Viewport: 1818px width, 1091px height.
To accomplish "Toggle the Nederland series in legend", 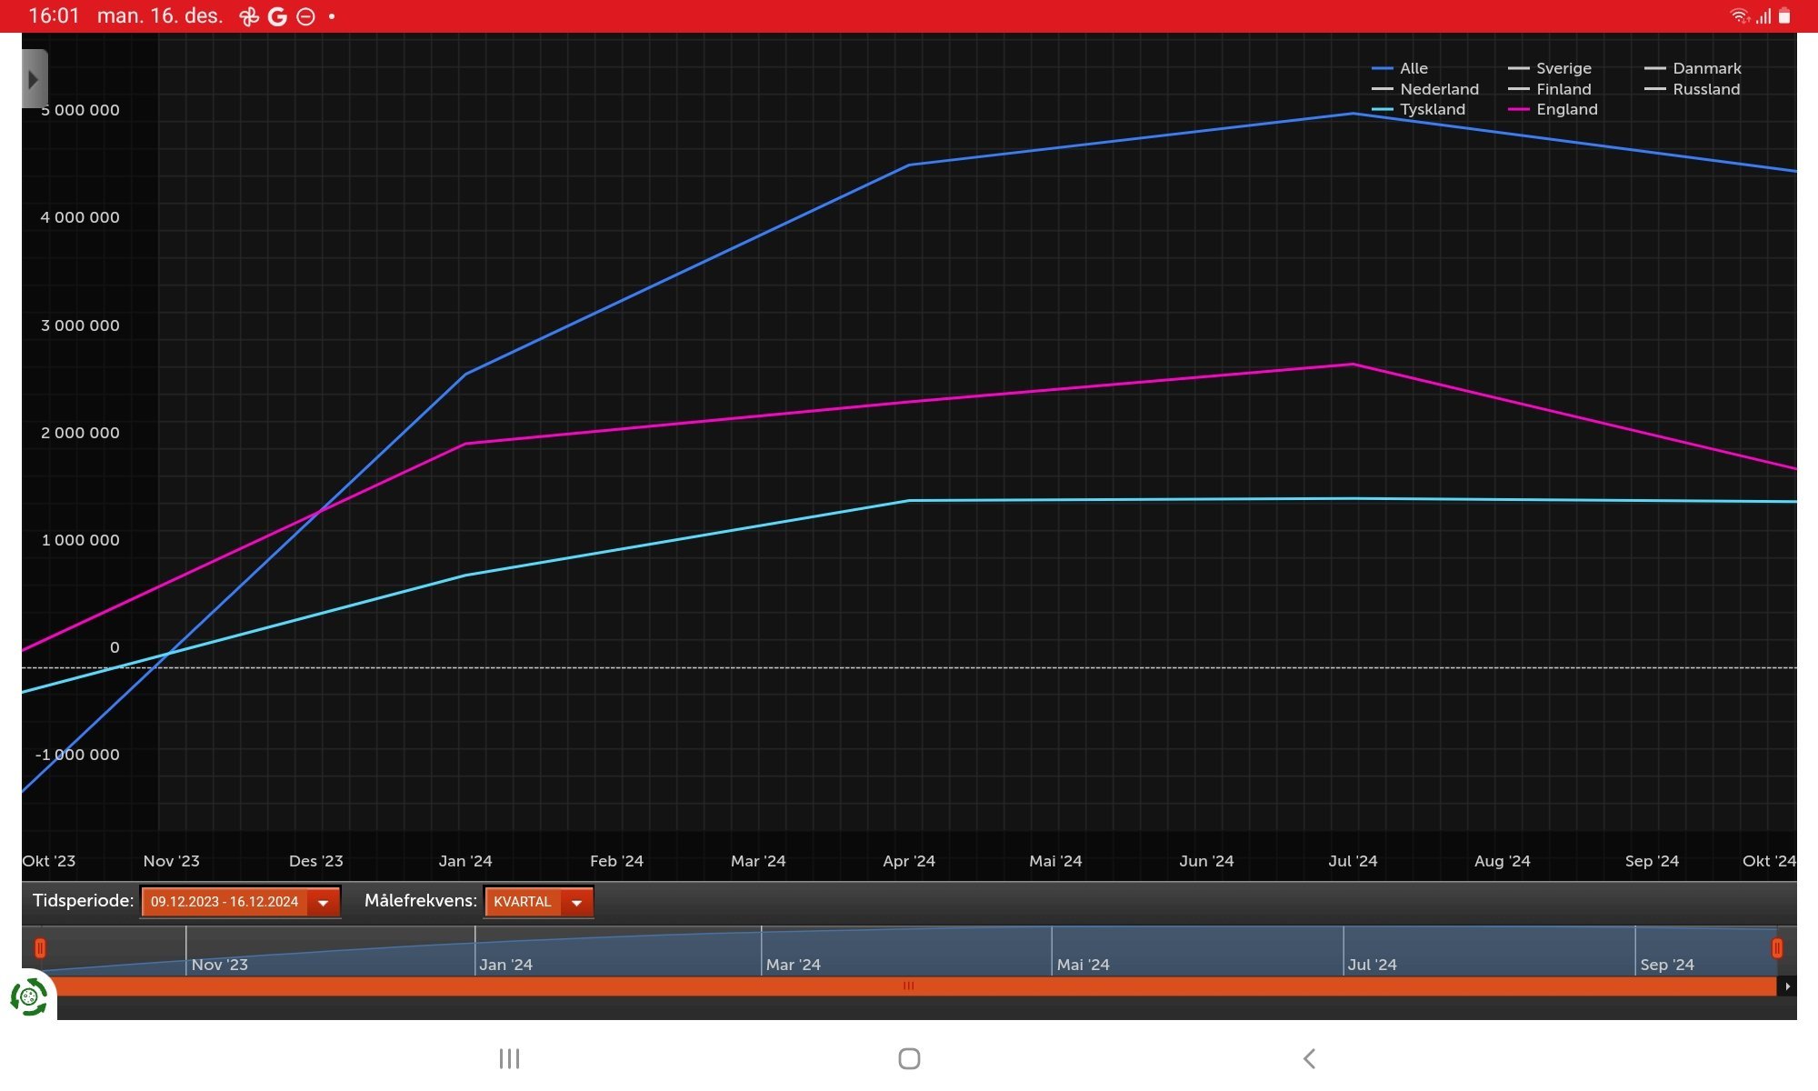I will coord(1425,89).
